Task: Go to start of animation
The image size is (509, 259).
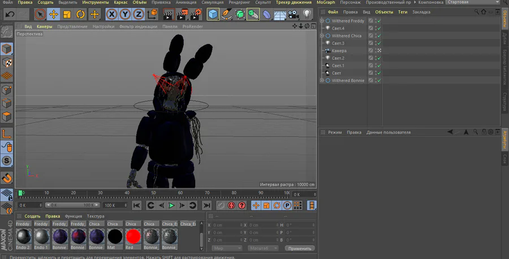Action: click(x=137, y=205)
